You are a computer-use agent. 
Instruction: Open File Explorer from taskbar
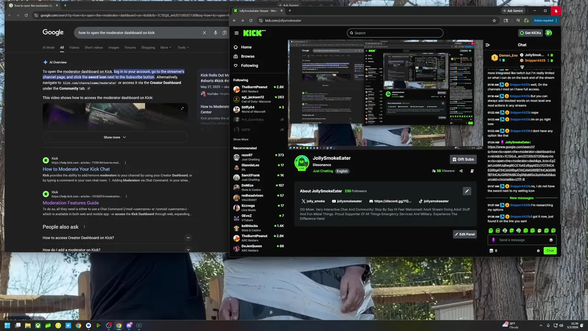(x=28, y=325)
